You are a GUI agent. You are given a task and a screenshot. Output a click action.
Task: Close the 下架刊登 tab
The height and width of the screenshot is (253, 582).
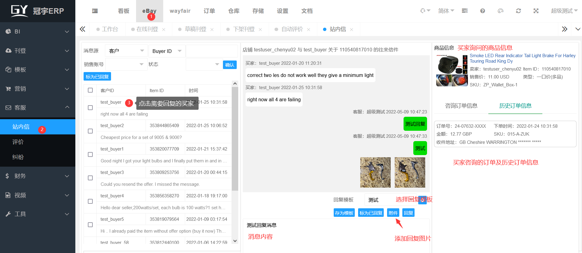[x=260, y=29]
